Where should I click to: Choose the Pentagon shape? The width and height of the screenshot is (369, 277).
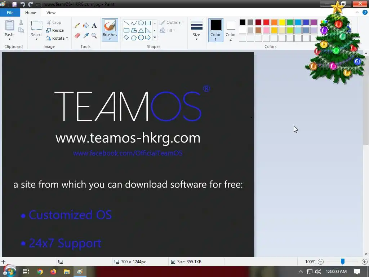(x=133, y=38)
